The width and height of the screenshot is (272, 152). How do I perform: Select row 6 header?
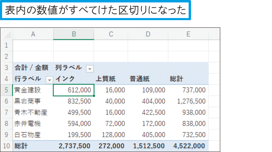click(x=6, y=101)
